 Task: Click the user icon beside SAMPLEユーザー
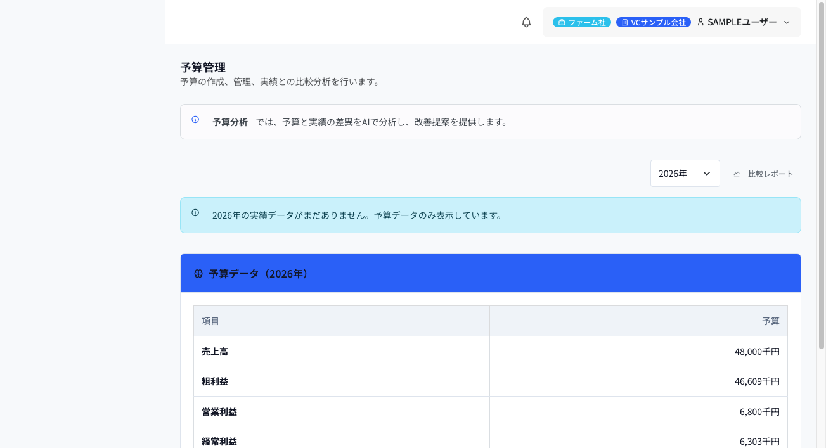click(700, 22)
